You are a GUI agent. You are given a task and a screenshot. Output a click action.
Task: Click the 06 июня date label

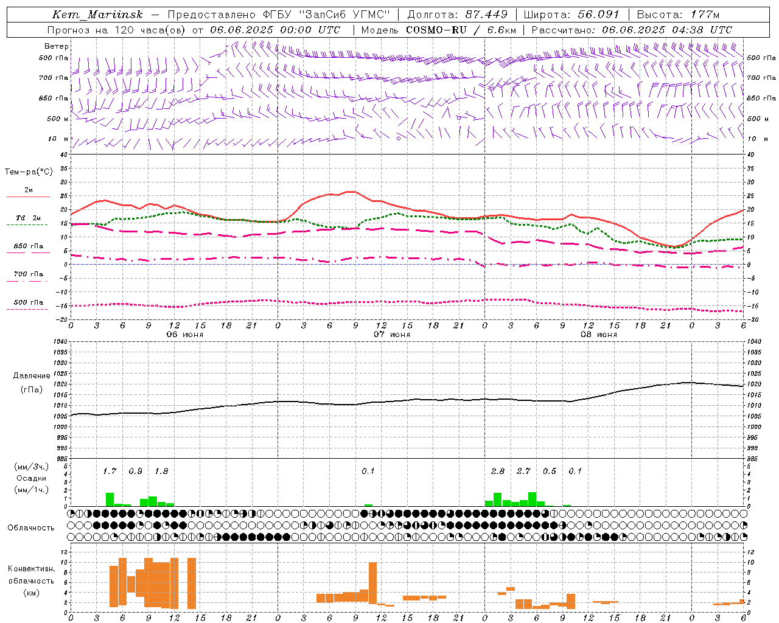click(185, 335)
